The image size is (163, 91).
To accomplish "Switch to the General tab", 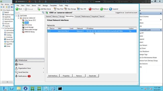I will [x=48, y=16].
